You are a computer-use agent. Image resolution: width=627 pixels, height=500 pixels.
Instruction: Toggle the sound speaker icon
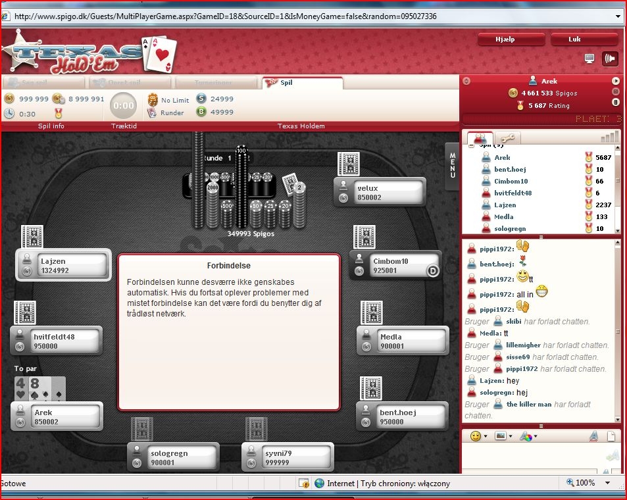point(610,59)
